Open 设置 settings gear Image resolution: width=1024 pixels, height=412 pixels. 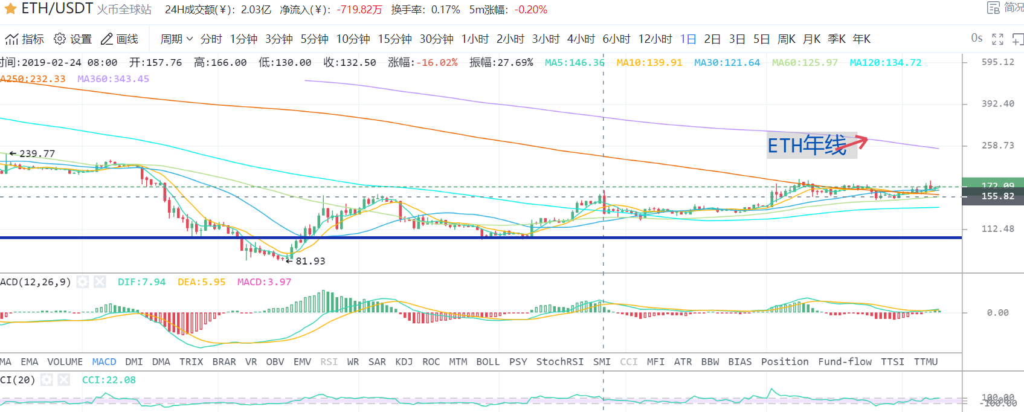[60, 39]
